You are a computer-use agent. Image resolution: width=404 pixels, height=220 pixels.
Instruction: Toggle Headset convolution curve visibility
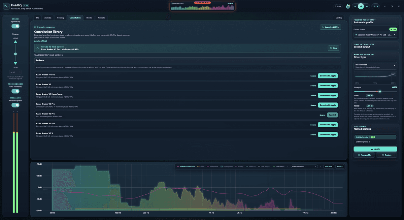(x=186, y=166)
